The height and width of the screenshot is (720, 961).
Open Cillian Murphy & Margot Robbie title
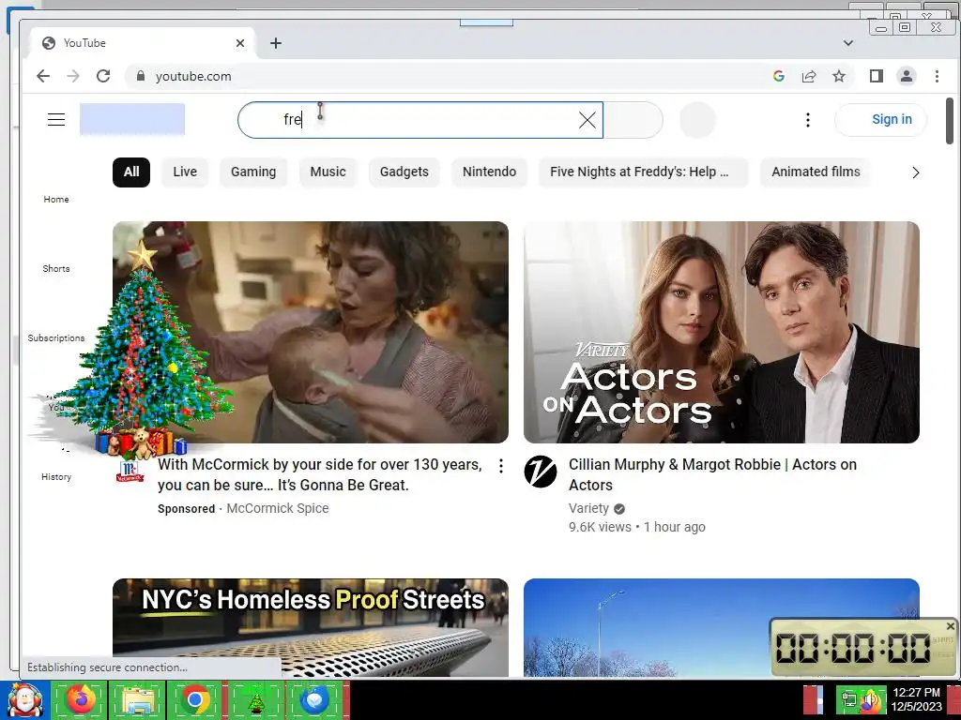click(713, 474)
